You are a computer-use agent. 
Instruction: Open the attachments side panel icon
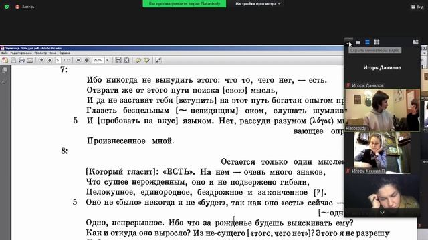(4, 81)
